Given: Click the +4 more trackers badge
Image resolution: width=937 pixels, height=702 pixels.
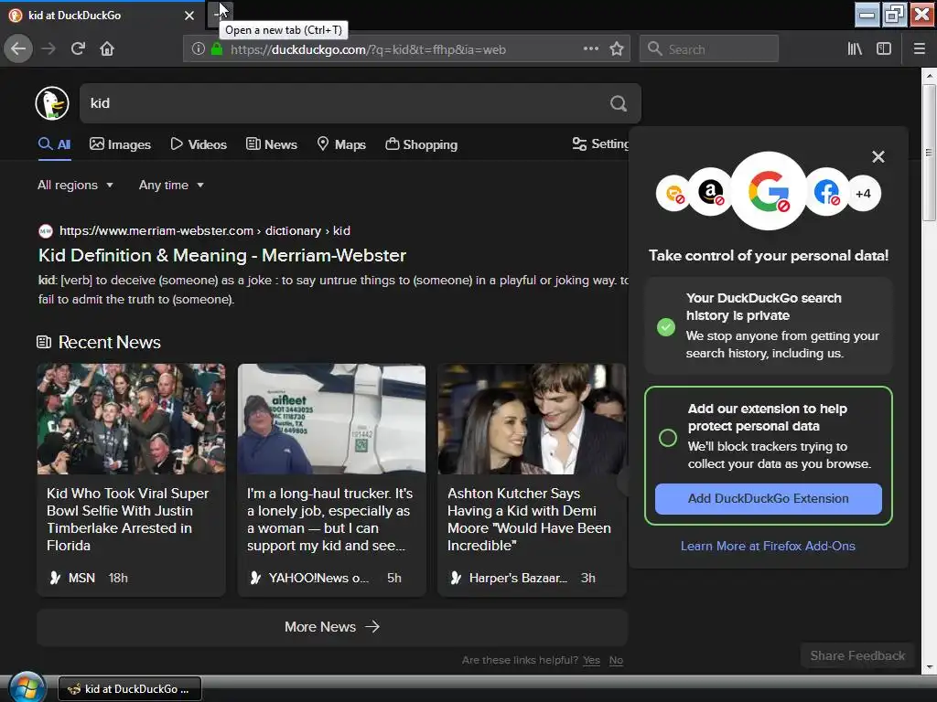Looking at the screenshot, I should point(863,194).
